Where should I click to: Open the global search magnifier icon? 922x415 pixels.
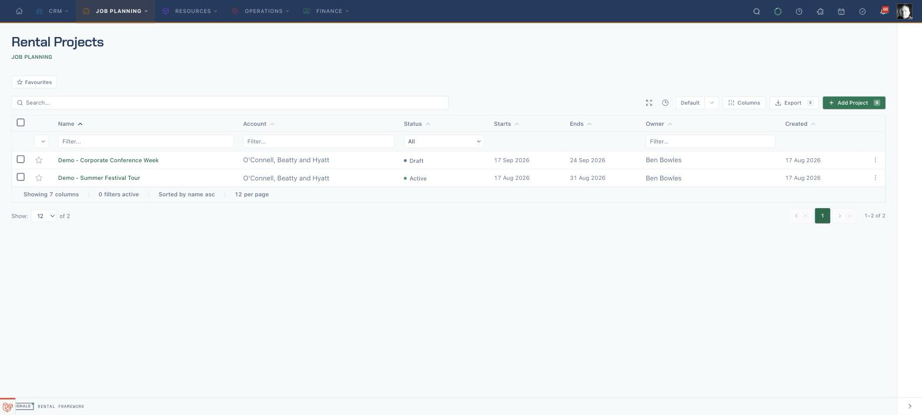point(757,11)
